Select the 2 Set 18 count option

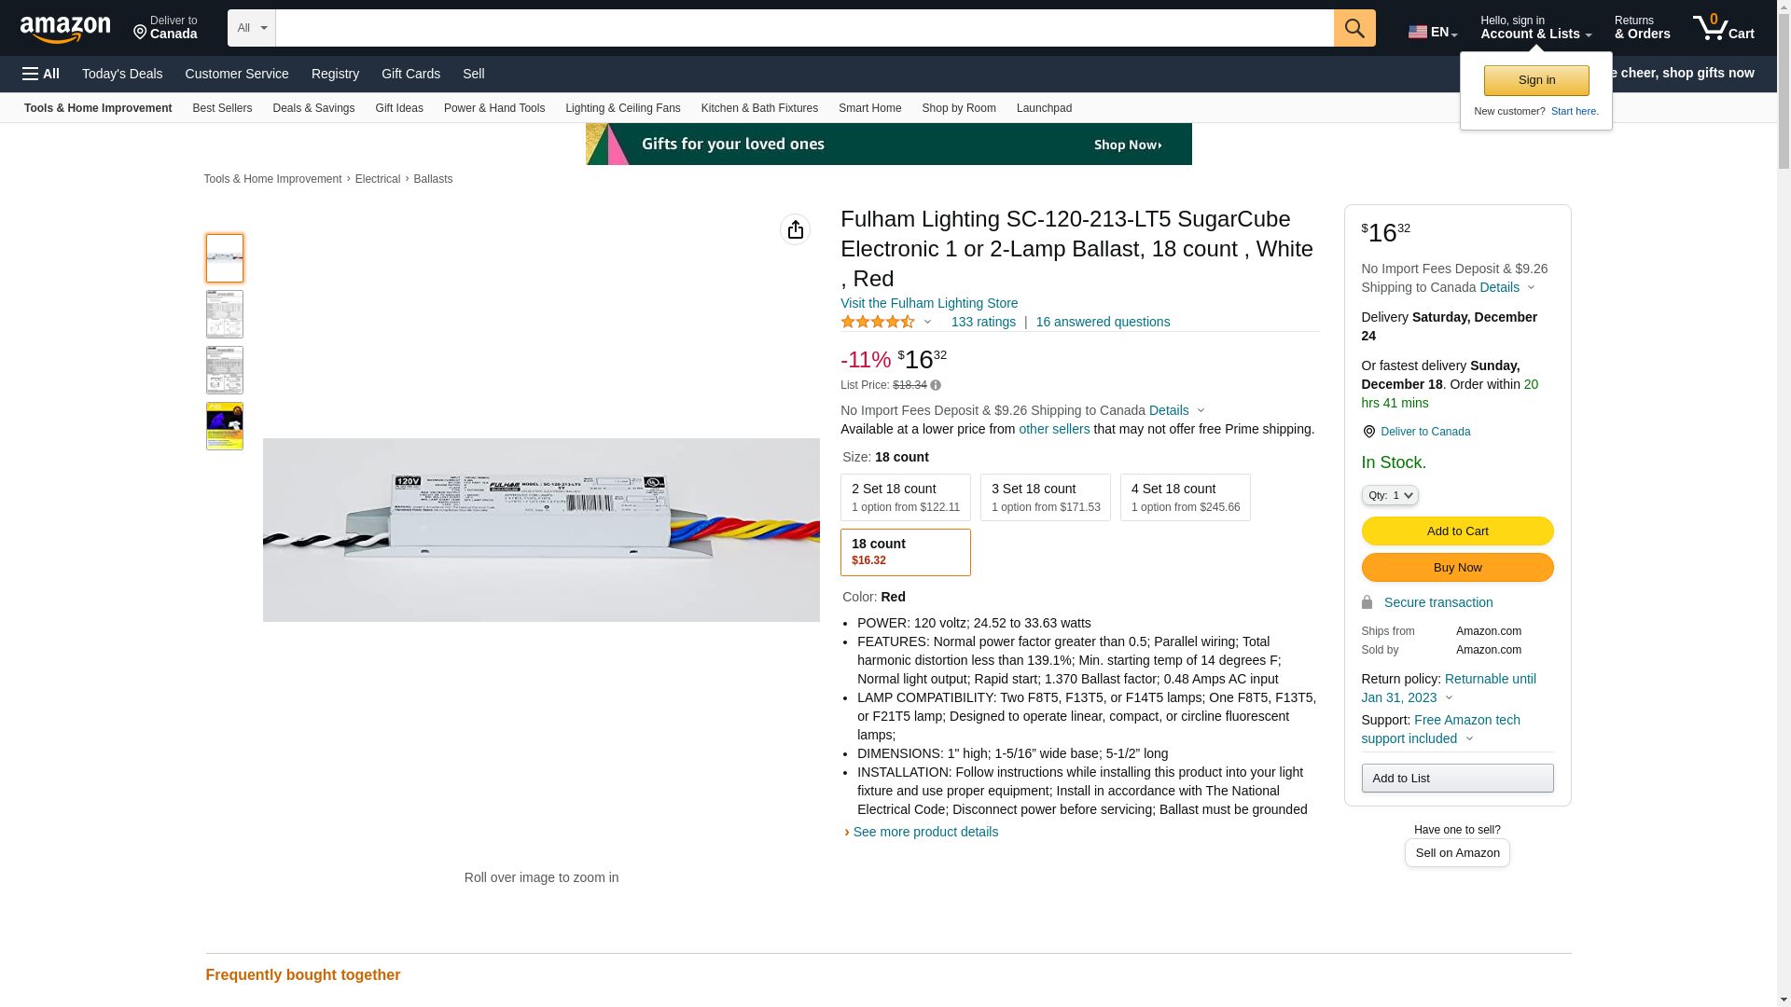[x=905, y=497]
